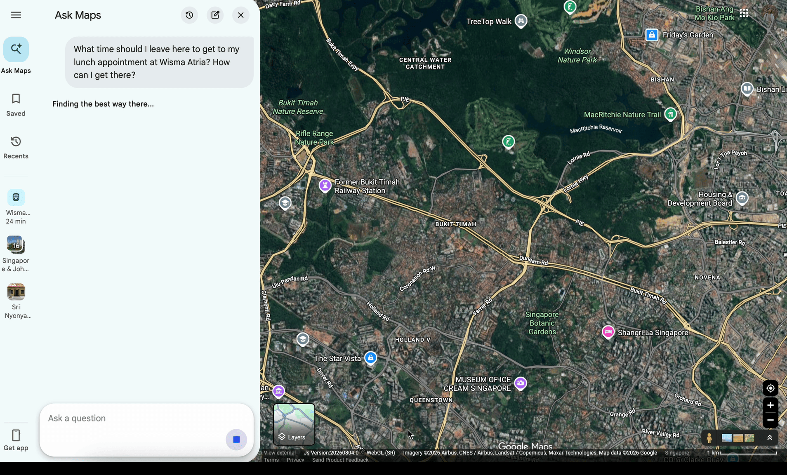
Task: Click the BUKIT TIMAH district label
Action: pos(456,224)
